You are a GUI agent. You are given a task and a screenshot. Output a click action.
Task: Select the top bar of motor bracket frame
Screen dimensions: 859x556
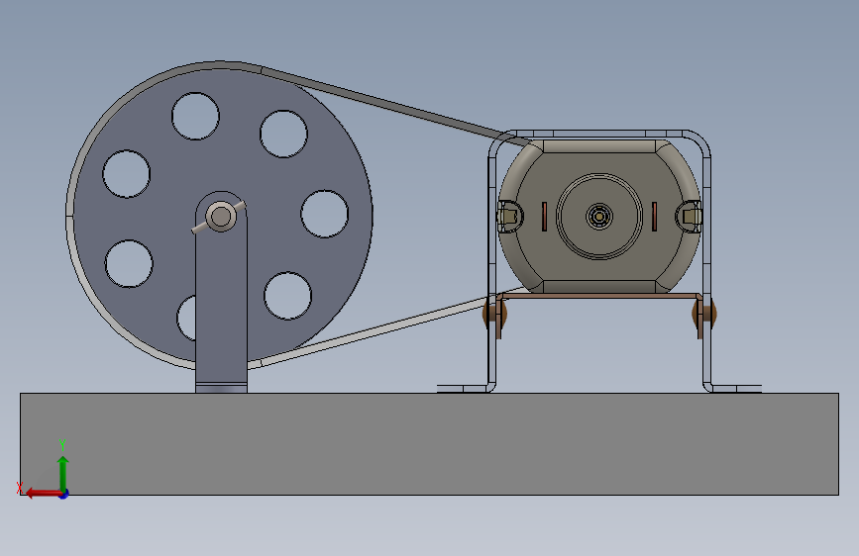(599, 134)
